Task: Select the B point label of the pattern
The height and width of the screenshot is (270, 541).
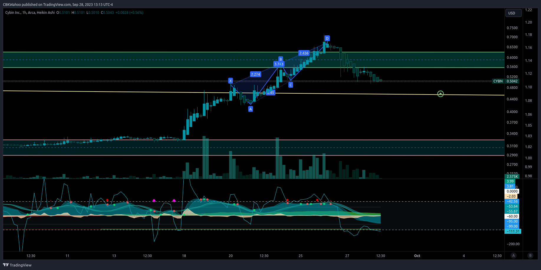Action: [281, 59]
